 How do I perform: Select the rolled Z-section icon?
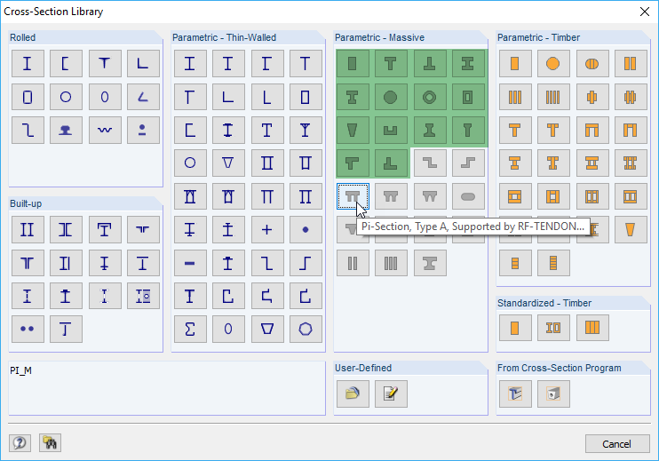28,131
